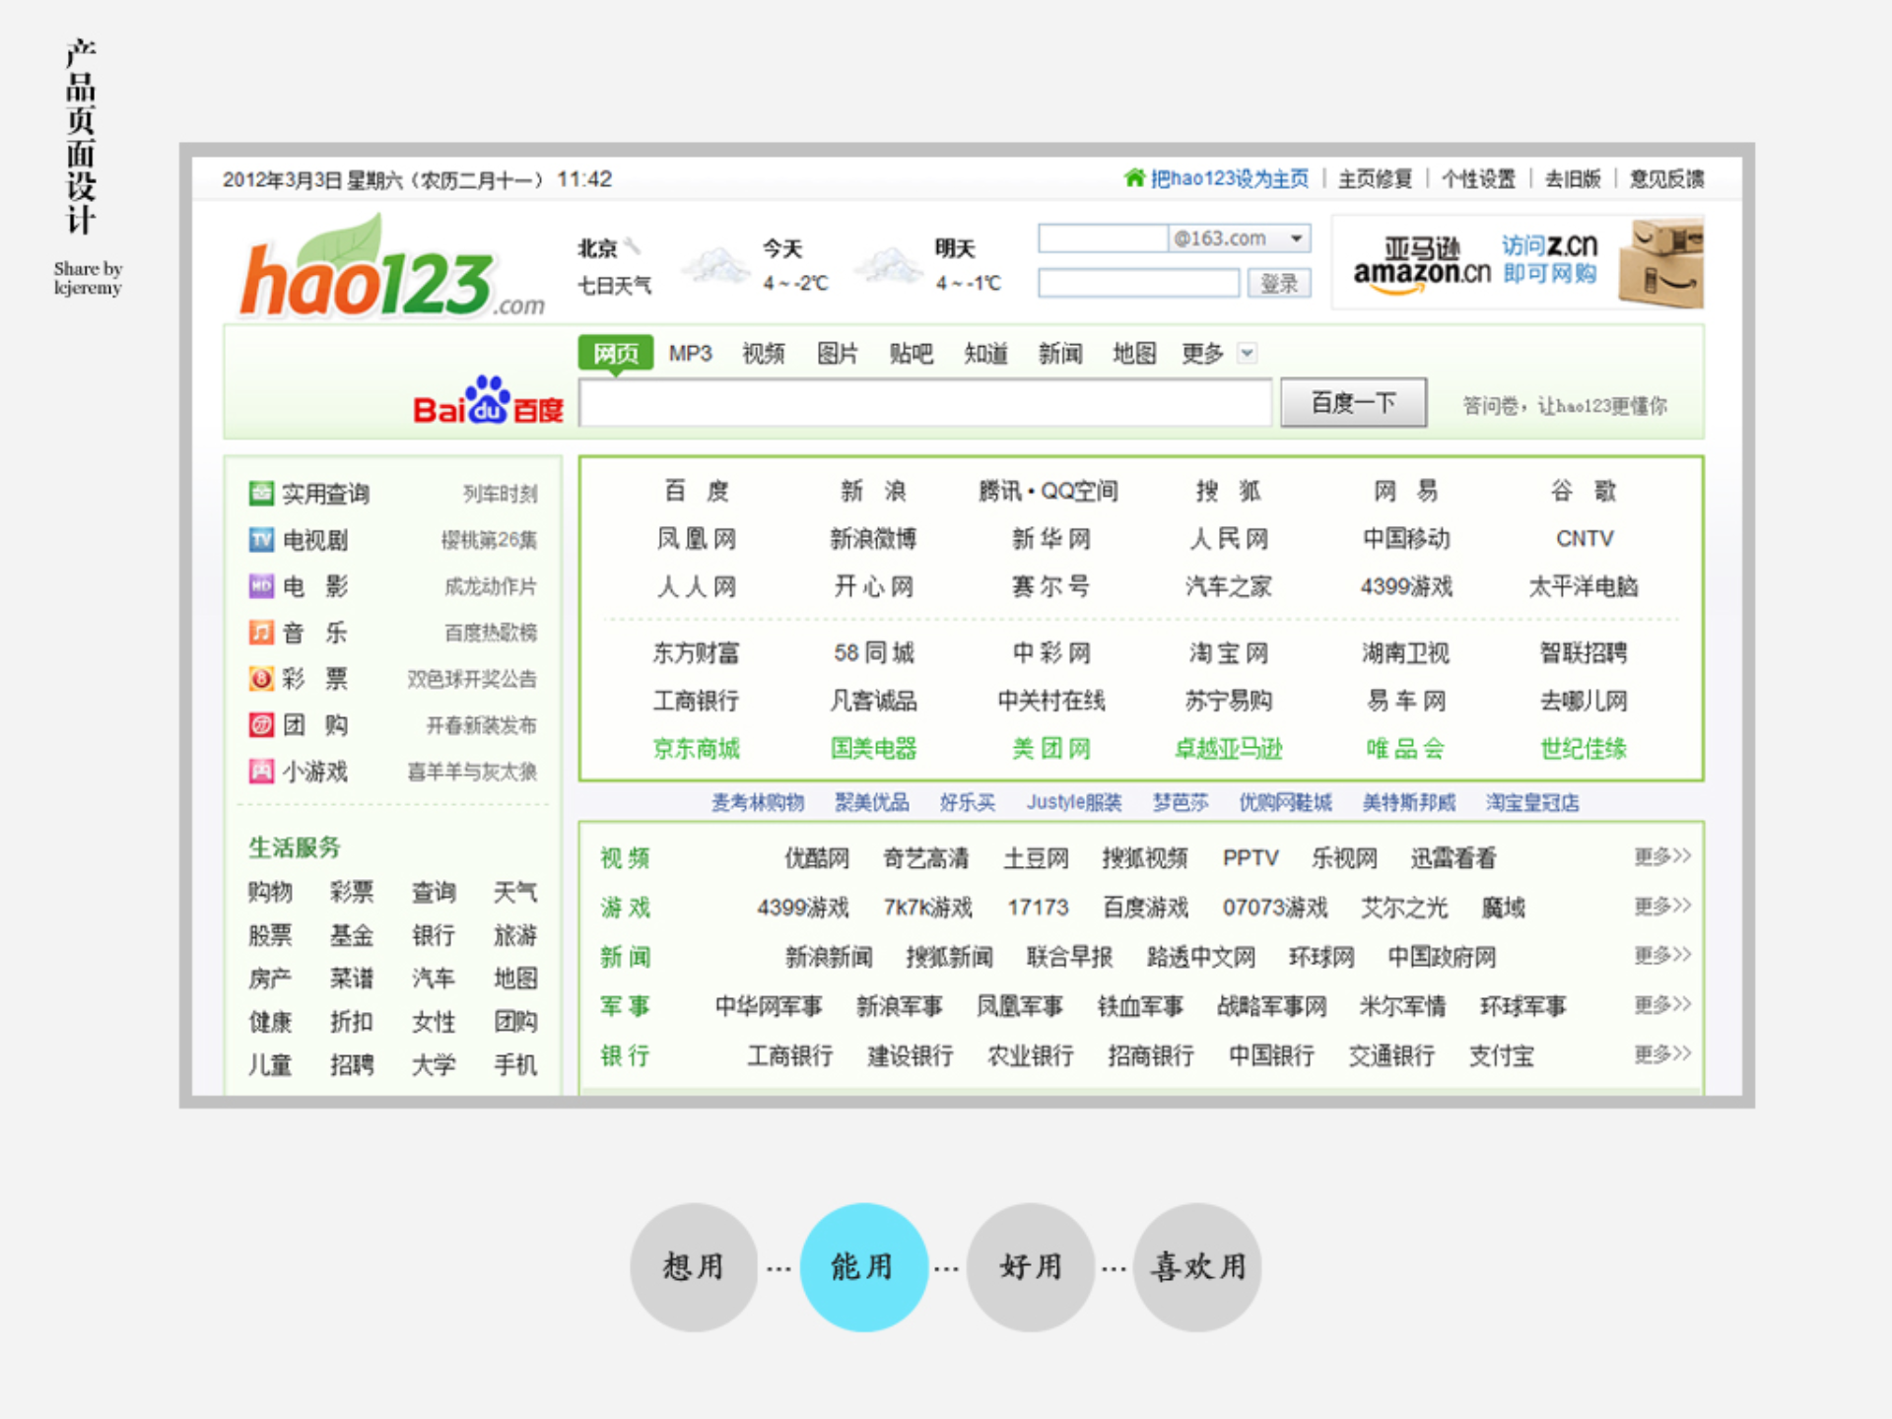Screen dimensions: 1892x1419
Task: Open the 淘宝网 link
Action: click(x=1227, y=652)
